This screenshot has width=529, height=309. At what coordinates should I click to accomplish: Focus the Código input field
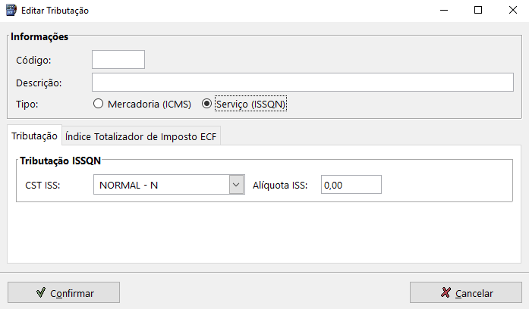118,60
